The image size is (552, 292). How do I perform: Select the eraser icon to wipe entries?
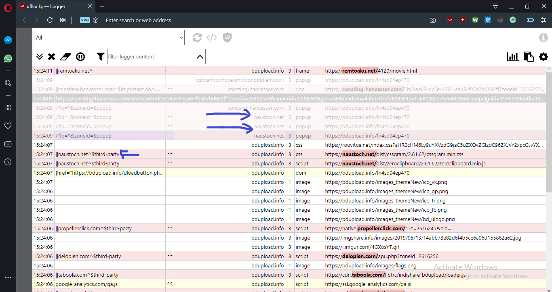point(65,56)
